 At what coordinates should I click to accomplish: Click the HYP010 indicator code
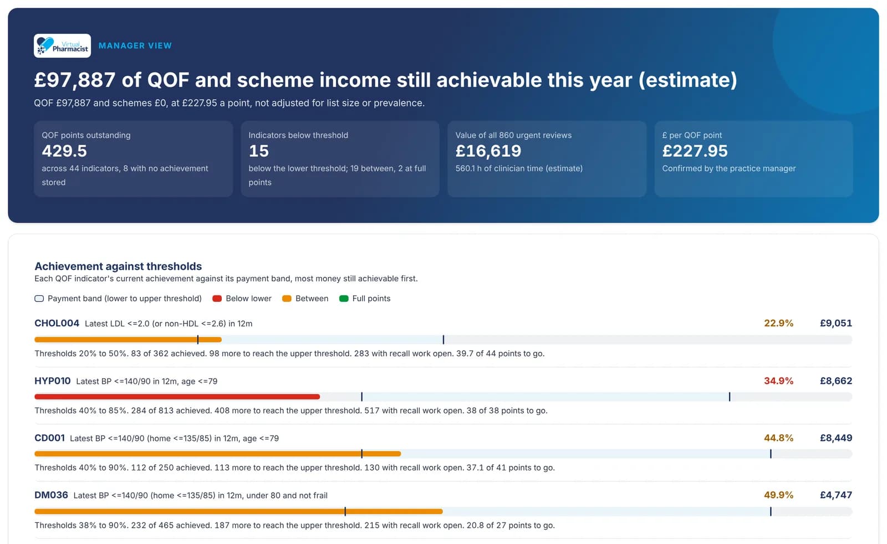pyautogui.click(x=53, y=381)
